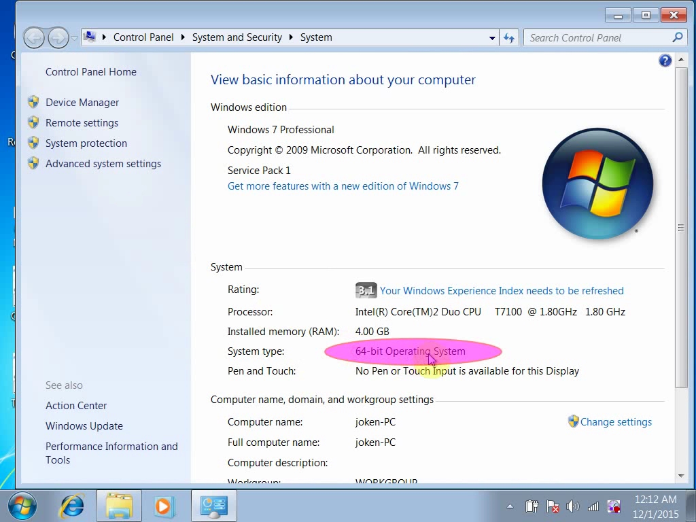The height and width of the screenshot is (522, 696).
Task: Click Change settings link
Action: (616, 422)
